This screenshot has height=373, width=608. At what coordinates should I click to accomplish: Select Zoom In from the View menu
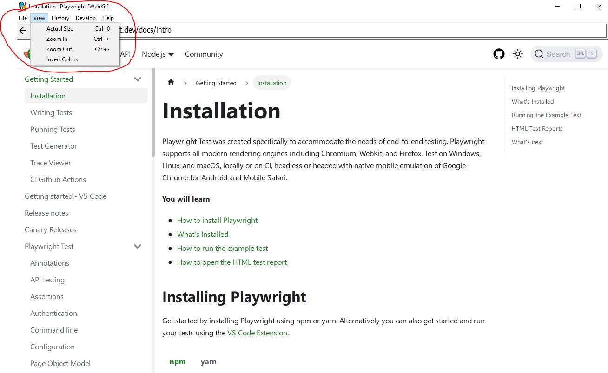click(57, 39)
